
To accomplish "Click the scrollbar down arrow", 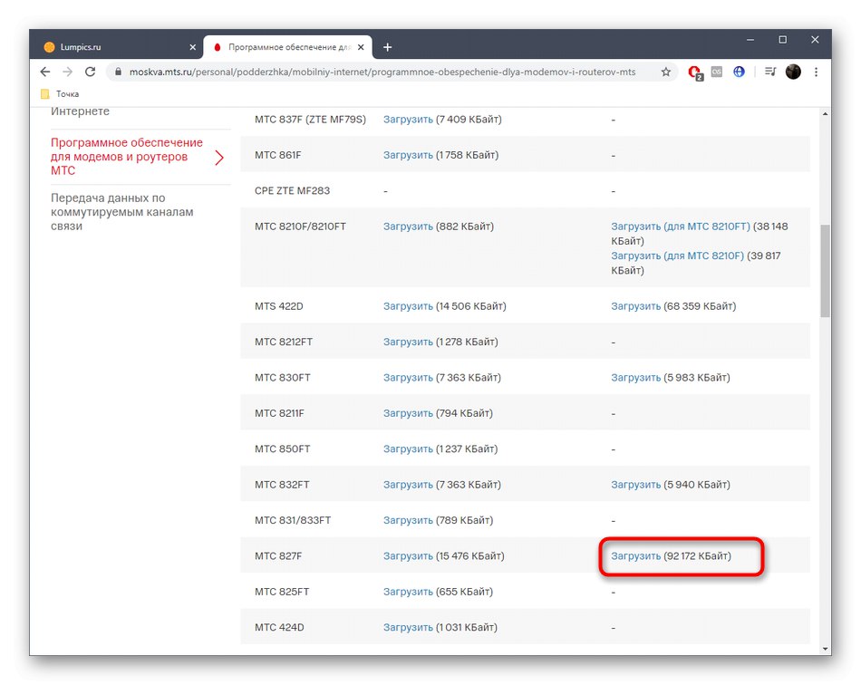I will click(825, 649).
